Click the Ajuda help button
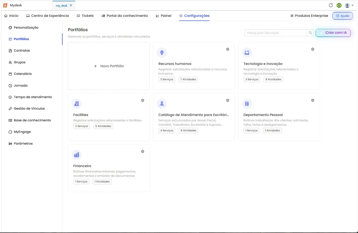 pyautogui.click(x=343, y=16)
